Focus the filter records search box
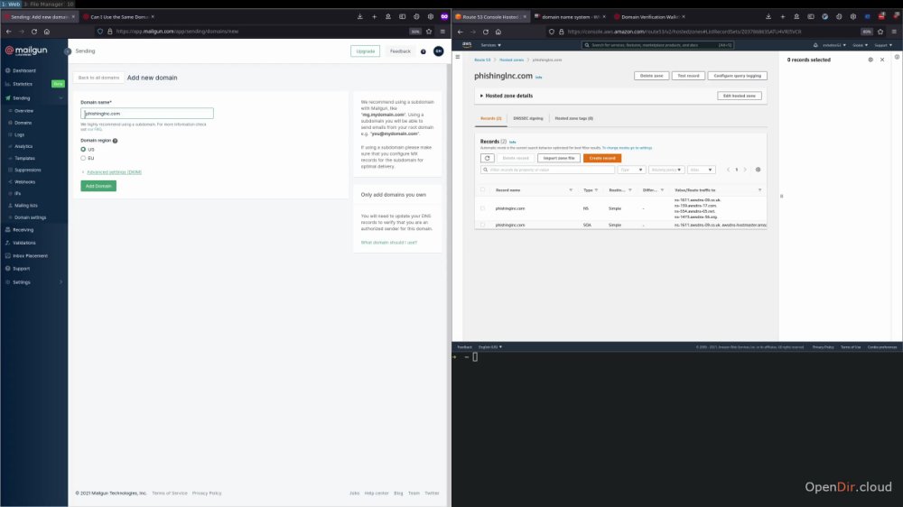Image resolution: width=903 pixels, height=507 pixels. point(548,170)
